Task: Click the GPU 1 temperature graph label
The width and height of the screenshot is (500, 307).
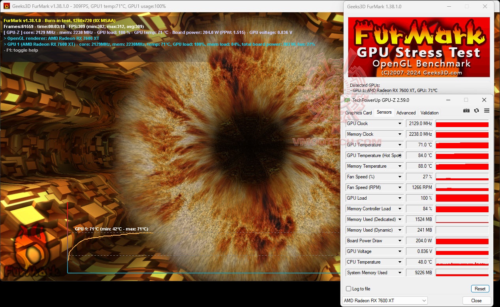Action: click(x=111, y=229)
